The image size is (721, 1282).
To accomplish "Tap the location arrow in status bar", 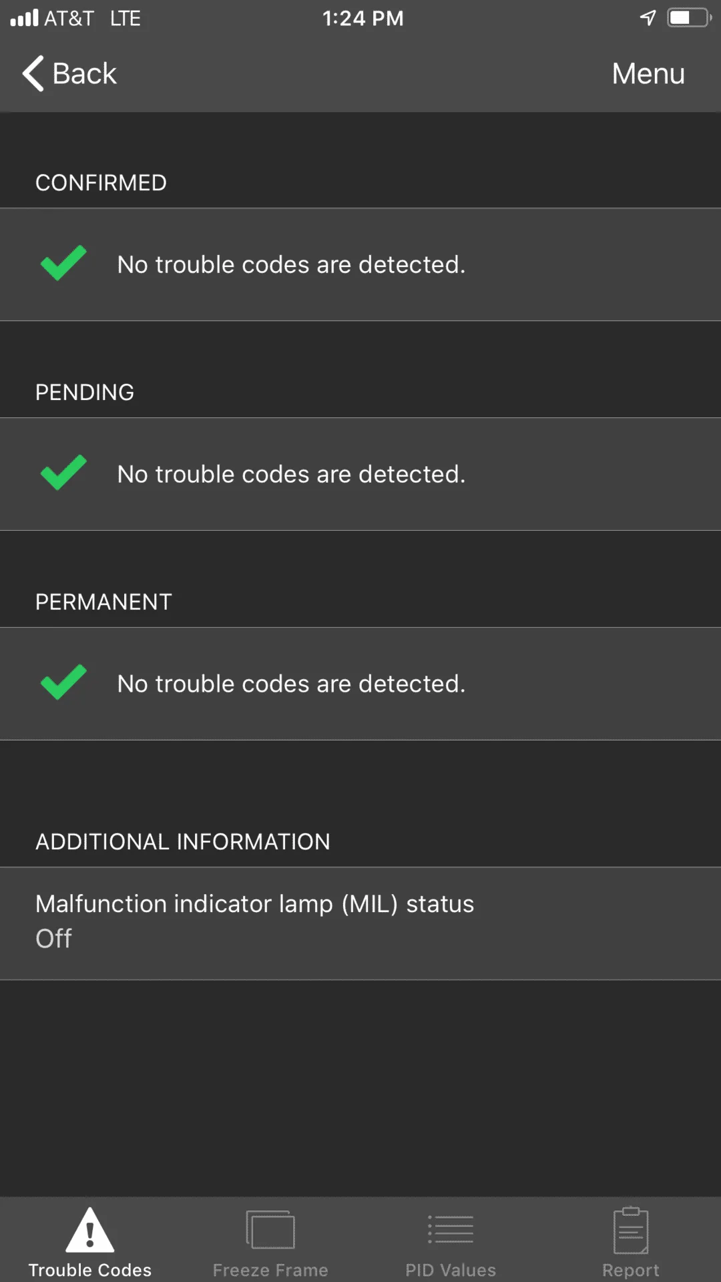I will coord(648,18).
